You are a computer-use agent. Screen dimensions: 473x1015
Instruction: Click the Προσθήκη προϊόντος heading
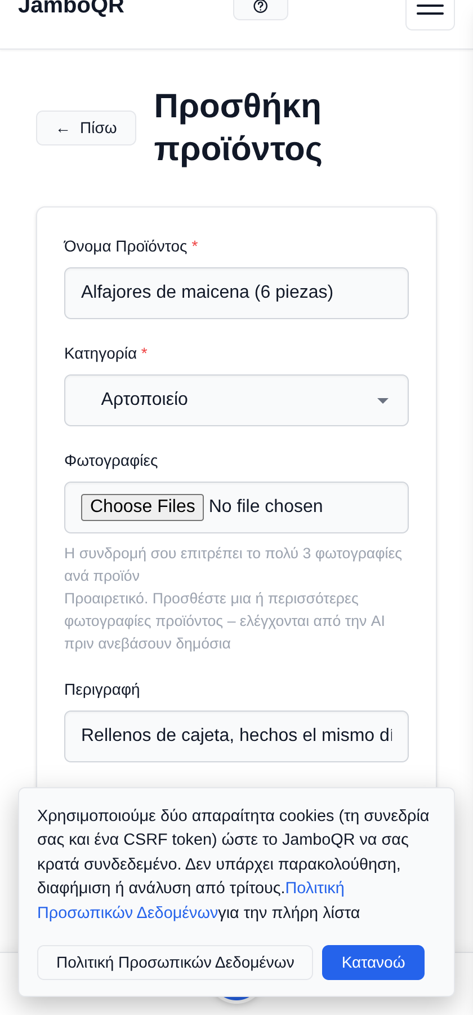coord(238,128)
